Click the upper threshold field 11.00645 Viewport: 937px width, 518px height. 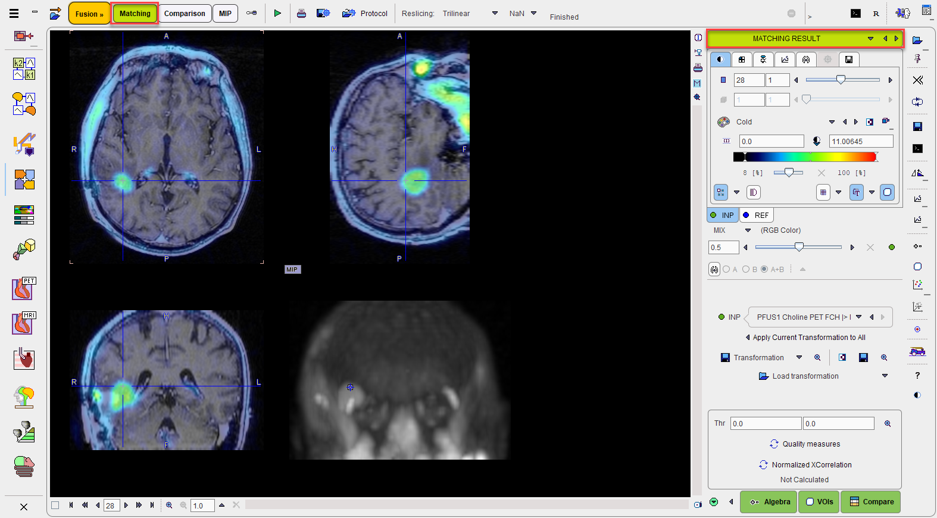[x=861, y=141]
